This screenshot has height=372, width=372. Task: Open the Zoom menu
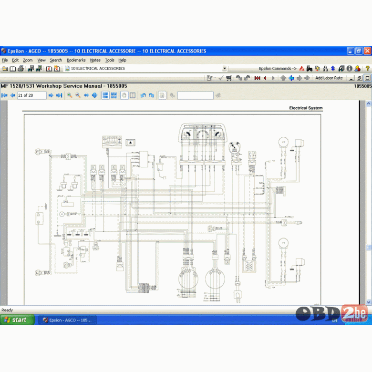pos(28,60)
